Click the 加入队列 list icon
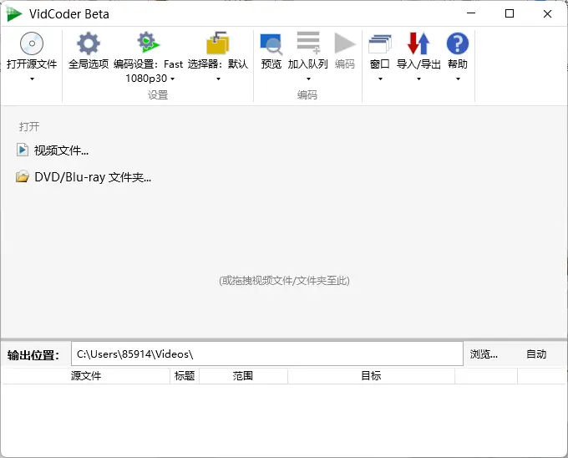 pos(308,43)
